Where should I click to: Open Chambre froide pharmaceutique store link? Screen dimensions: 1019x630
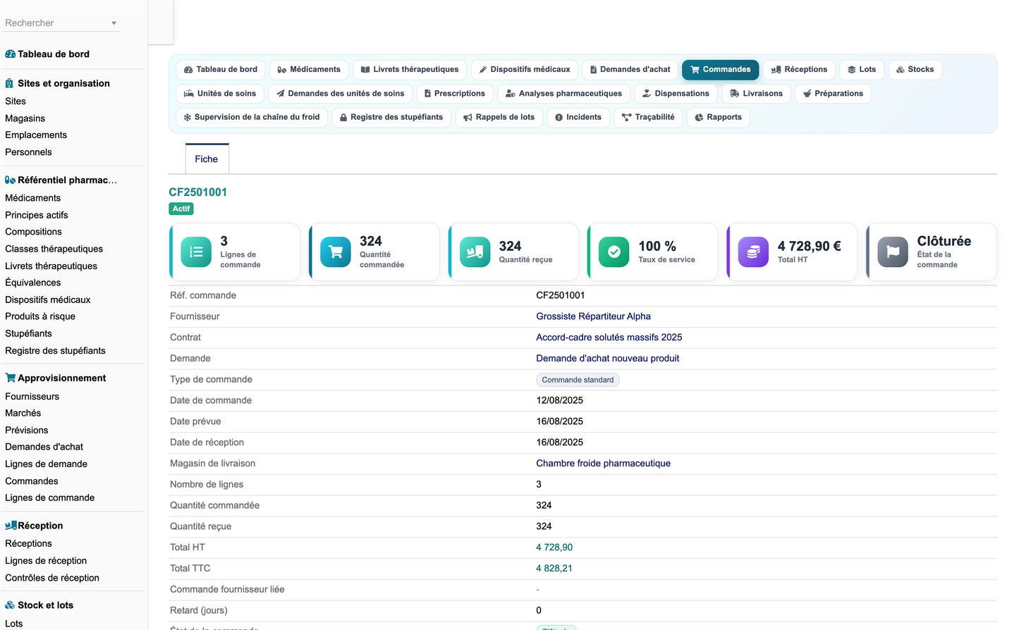click(x=603, y=464)
